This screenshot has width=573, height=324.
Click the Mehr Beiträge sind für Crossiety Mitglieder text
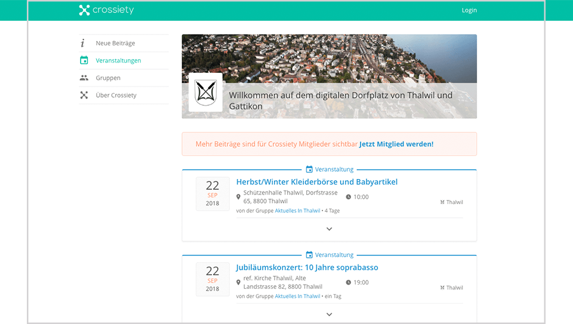(x=276, y=144)
